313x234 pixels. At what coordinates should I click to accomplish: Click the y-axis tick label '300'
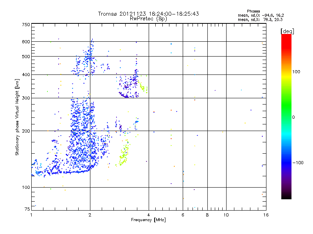[x=26, y=98]
